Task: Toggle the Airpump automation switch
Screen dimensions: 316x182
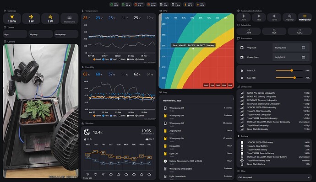Action: 289,17
